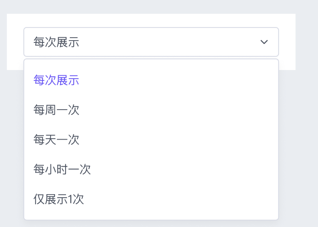Click the middle option 每天一次
Screen dimensions: 318x227
(x=56, y=140)
